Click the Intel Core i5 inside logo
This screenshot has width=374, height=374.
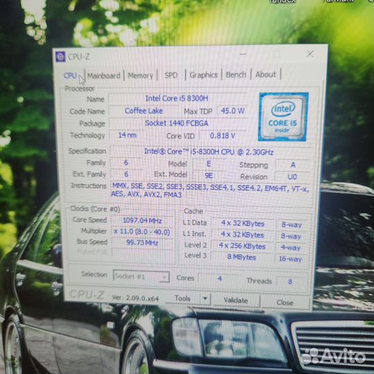click(283, 117)
